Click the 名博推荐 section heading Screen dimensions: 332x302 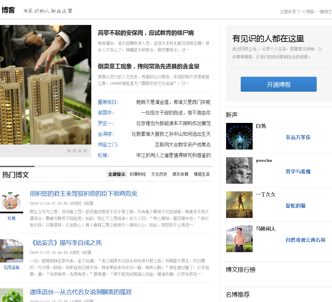(x=238, y=294)
